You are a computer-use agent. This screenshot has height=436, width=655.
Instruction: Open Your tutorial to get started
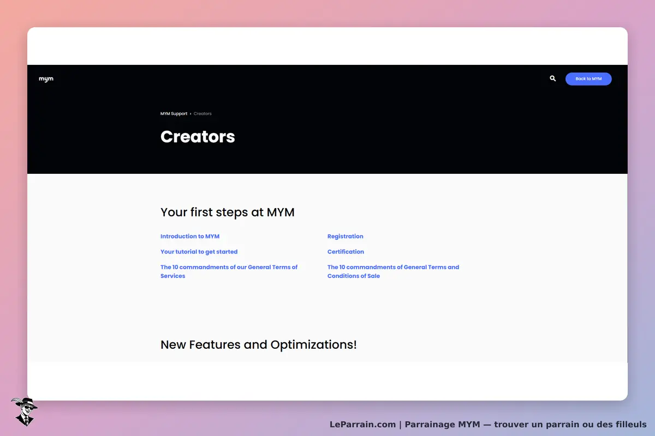pyautogui.click(x=199, y=252)
